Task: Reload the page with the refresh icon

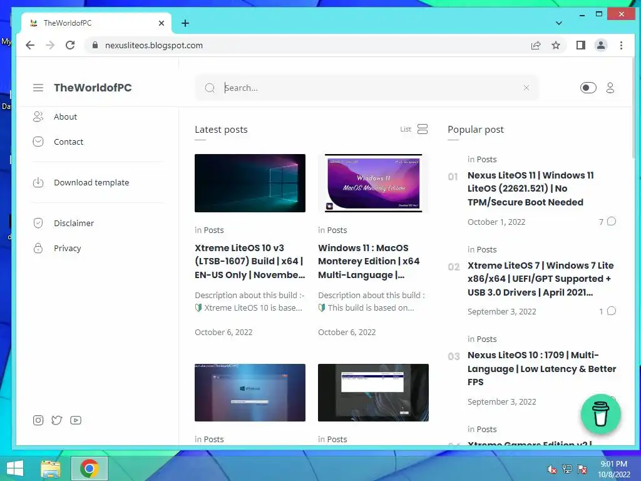Action: click(70, 45)
